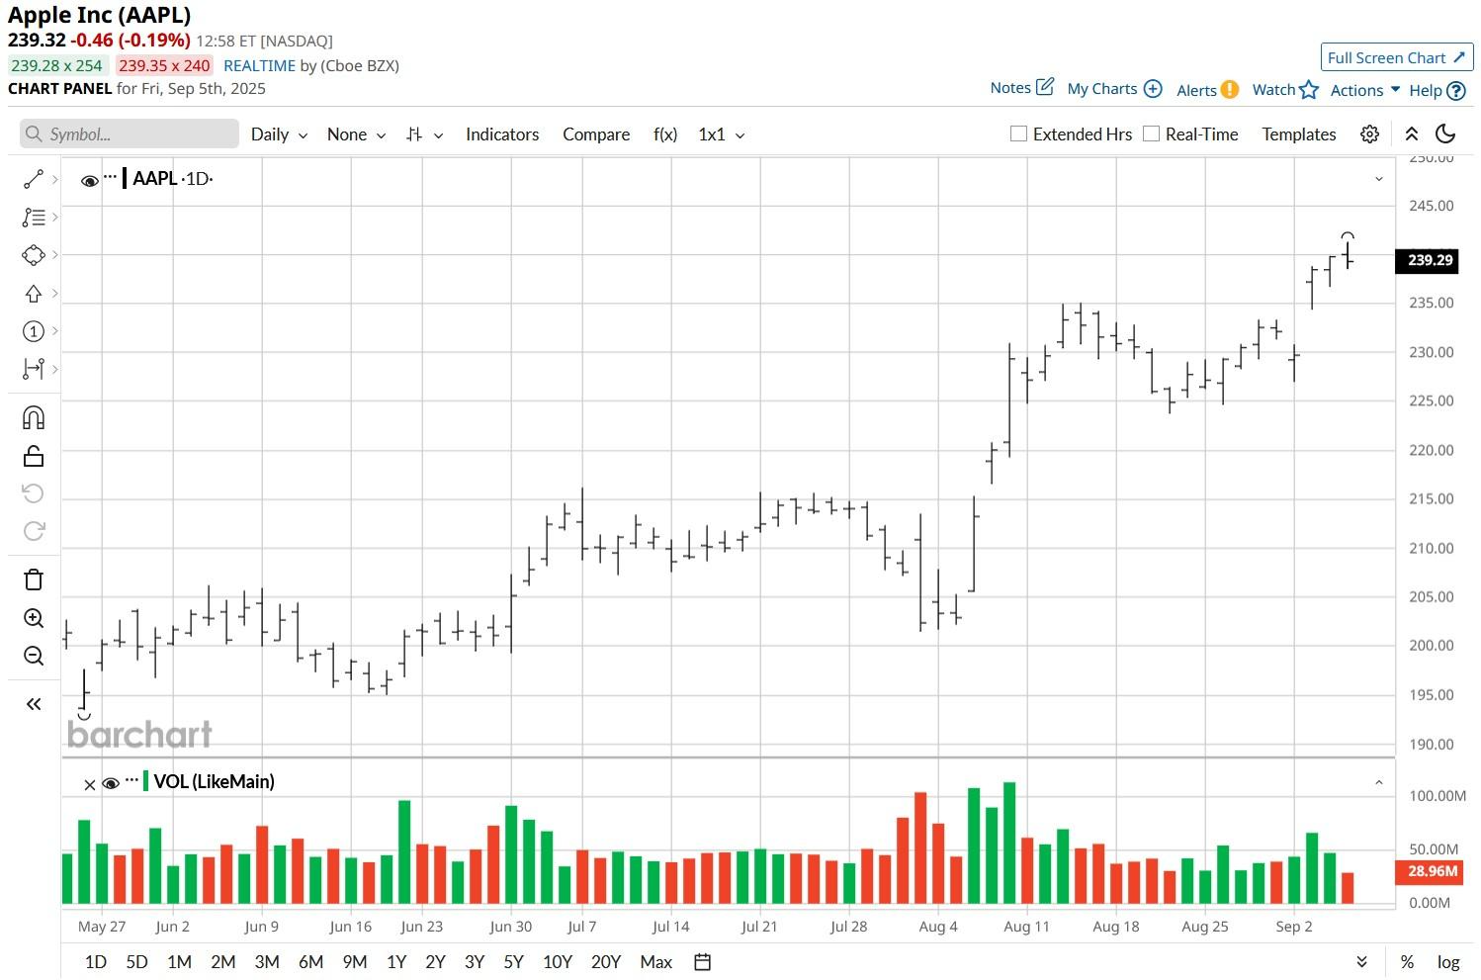Click in the Symbol search field
The image size is (1481, 980).
tap(130, 134)
